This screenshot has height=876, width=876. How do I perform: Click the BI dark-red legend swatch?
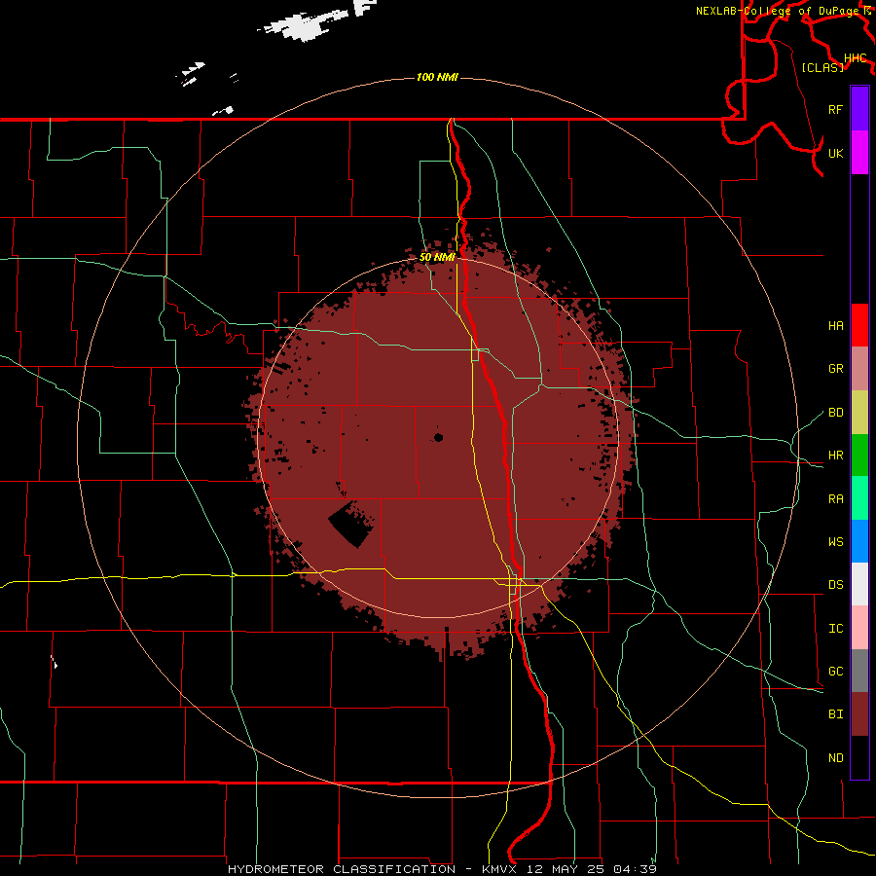859,714
